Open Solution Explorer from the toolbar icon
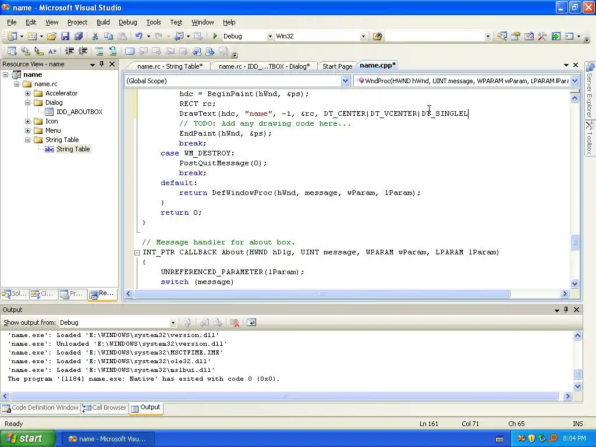Image resolution: width=596 pixels, height=447 pixels. 502,36
